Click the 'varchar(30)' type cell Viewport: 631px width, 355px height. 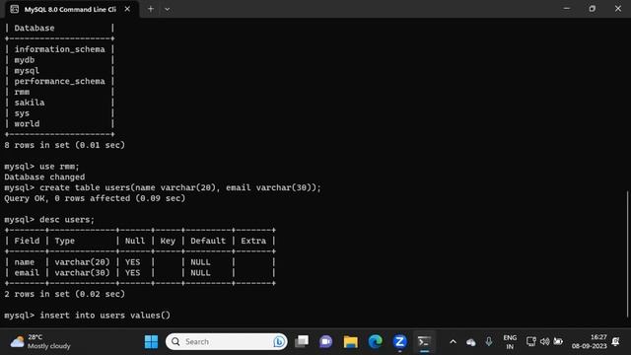(x=82, y=273)
